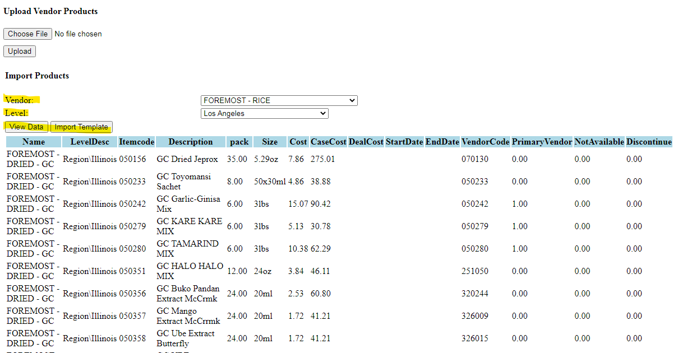Click pack value 8.00
The height and width of the screenshot is (353, 678).
pos(235,182)
